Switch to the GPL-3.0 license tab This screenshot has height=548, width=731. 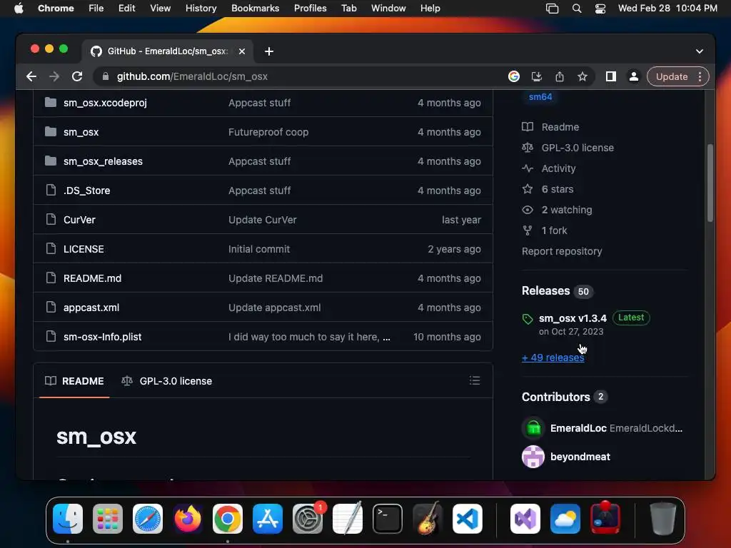click(166, 381)
